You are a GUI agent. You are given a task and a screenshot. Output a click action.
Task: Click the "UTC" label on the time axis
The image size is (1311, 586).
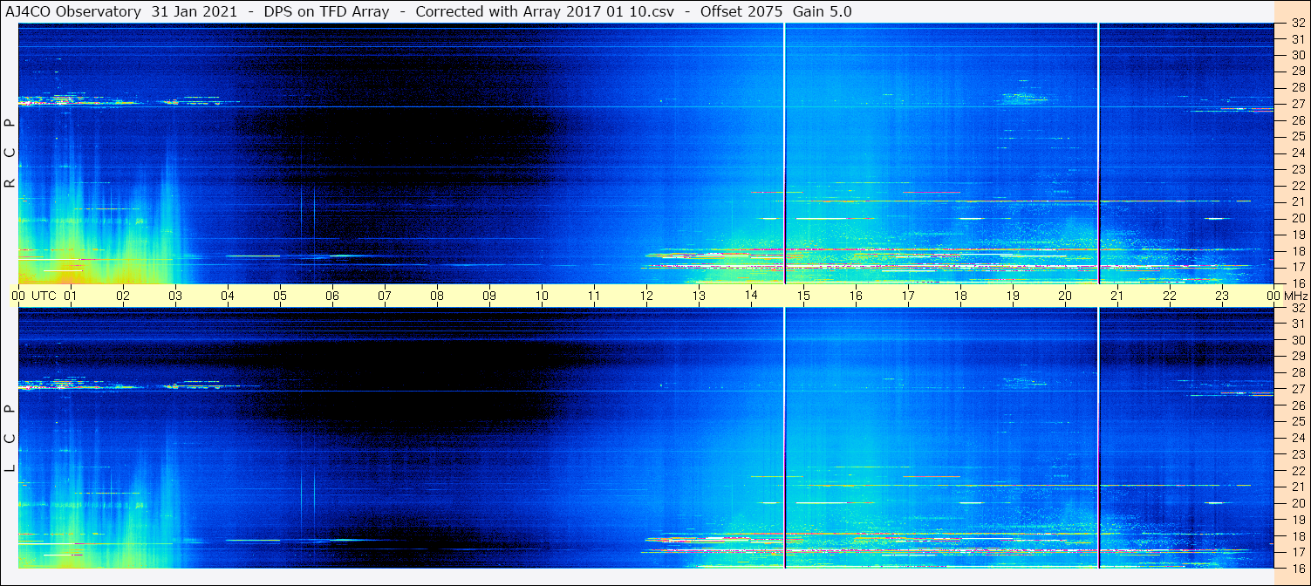click(44, 296)
